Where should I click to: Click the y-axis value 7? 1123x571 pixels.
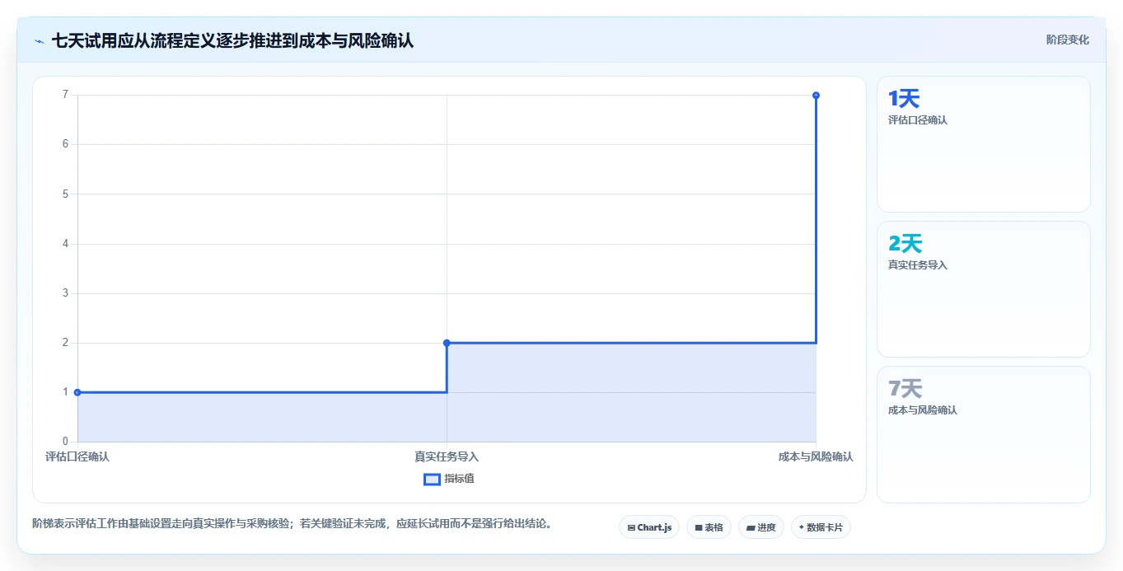point(65,95)
